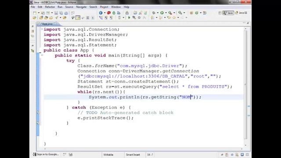Viewport: 281px width, 158px height.
Task: Open the Navigate menu
Action: (81, 7)
